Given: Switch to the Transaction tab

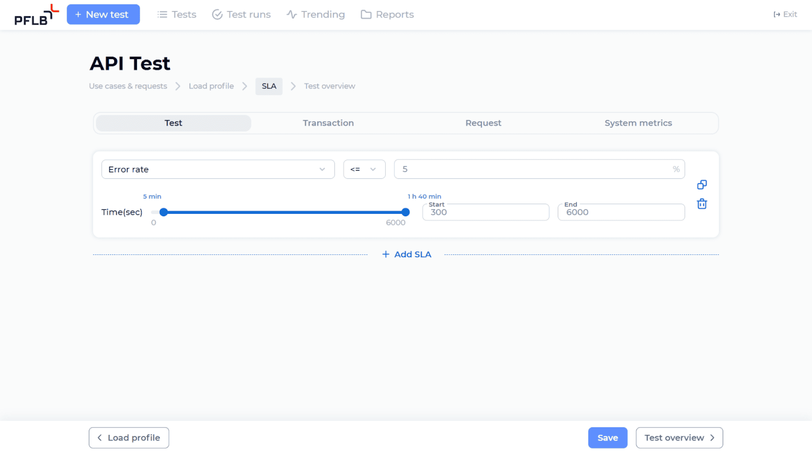Looking at the screenshot, I should pos(328,123).
